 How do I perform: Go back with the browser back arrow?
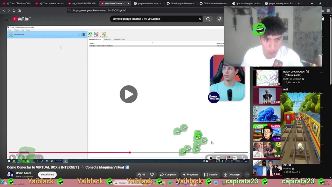(x=4, y=10)
